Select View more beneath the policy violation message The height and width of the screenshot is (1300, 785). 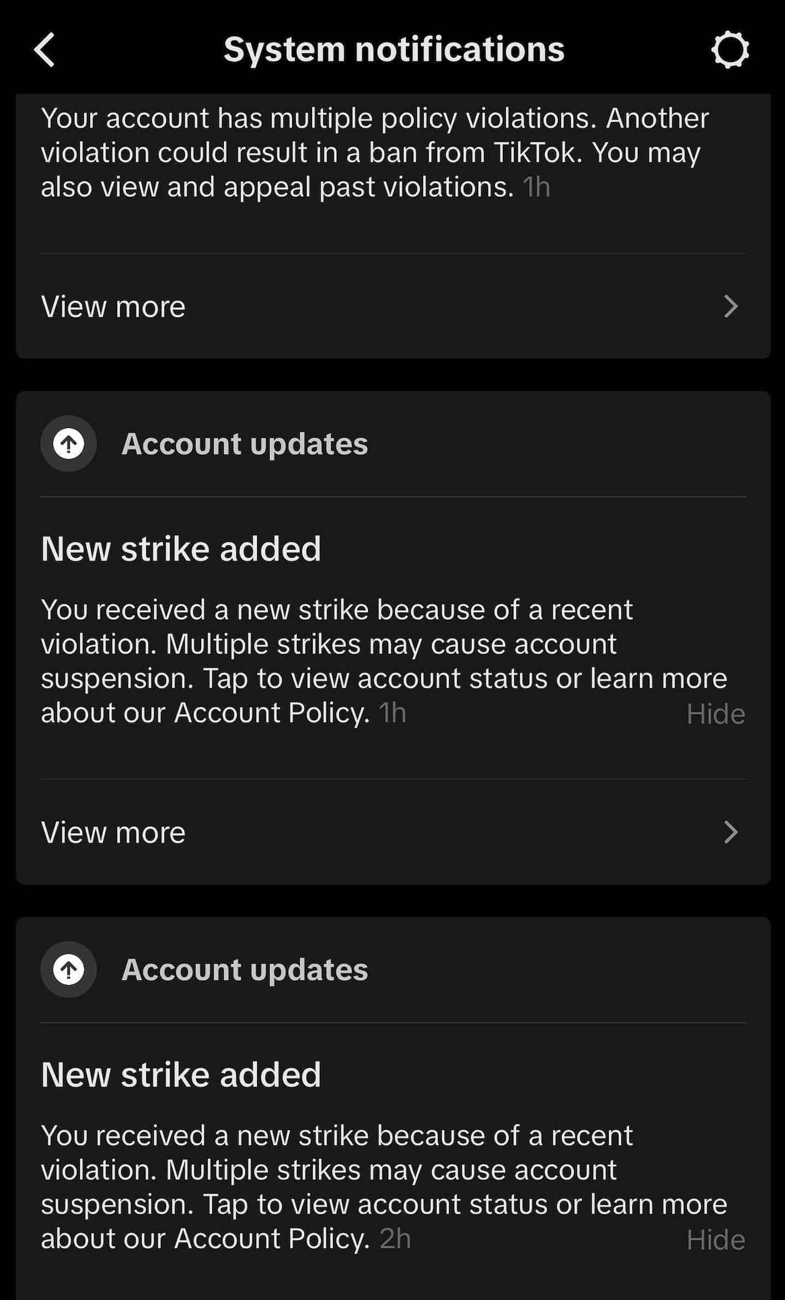[x=112, y=306]
